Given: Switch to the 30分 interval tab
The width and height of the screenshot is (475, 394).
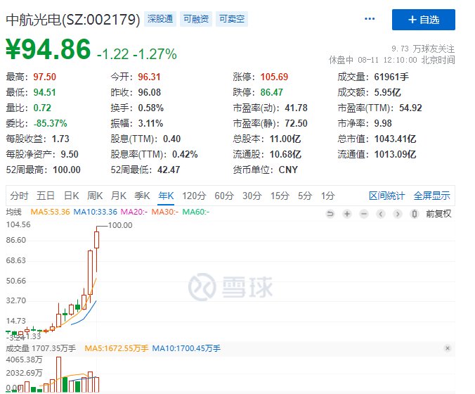Looking at the screenshot, I should 252,196.
